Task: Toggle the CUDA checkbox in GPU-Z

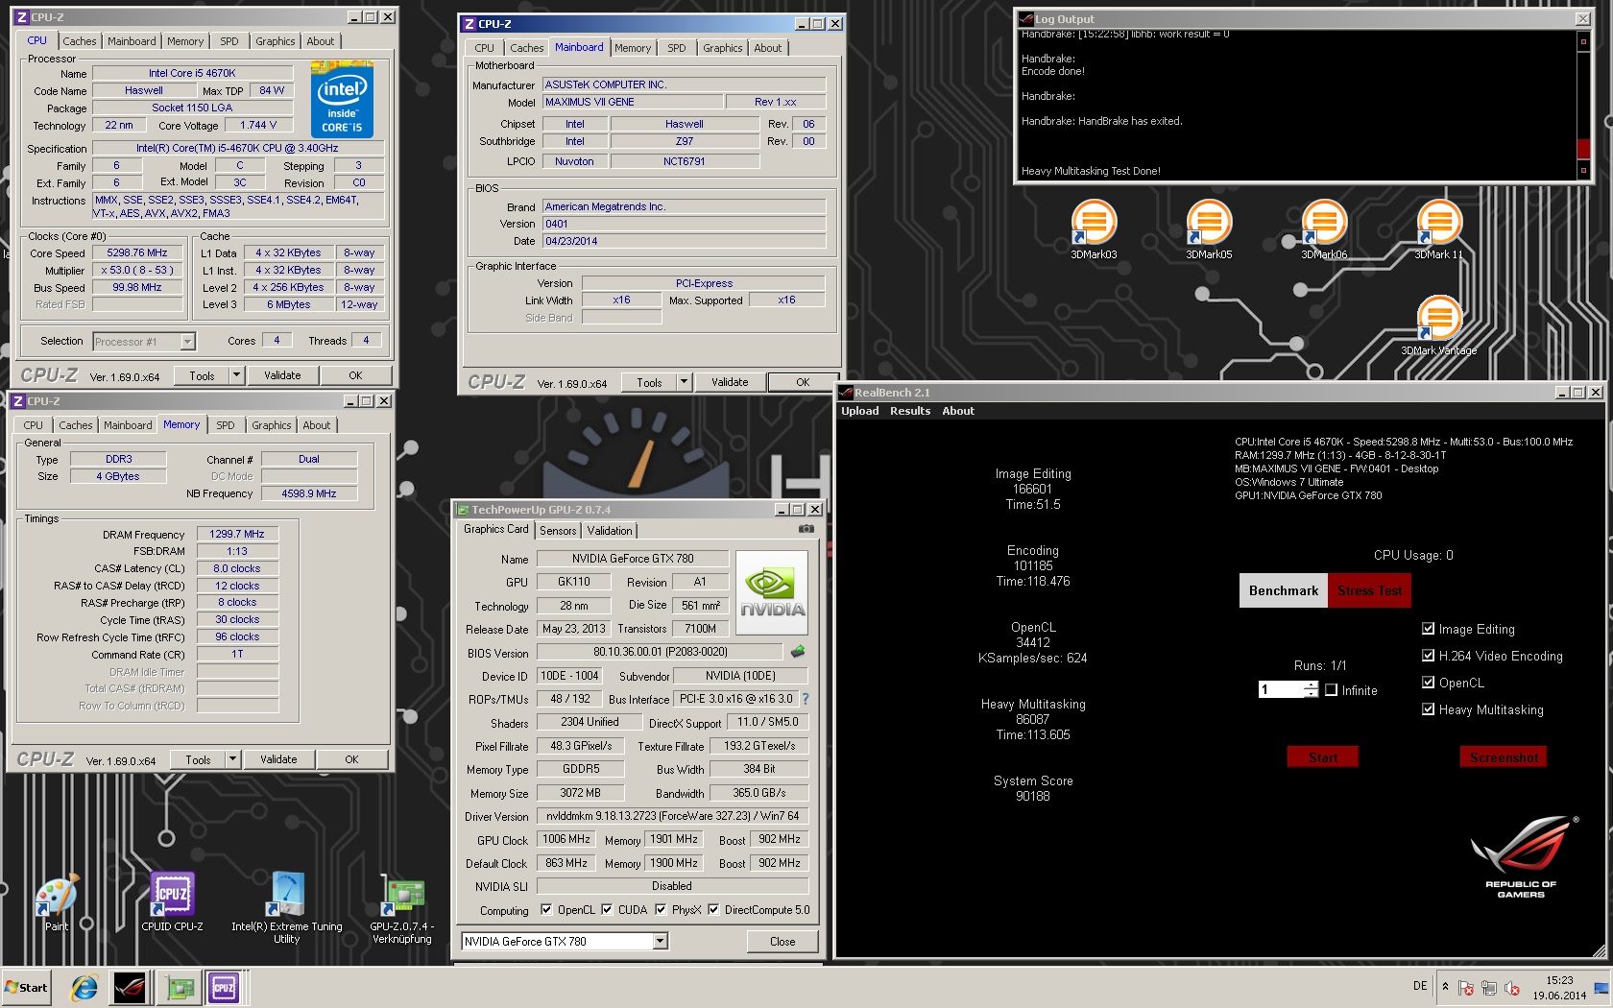Action: pyautogui.click(x=607, y=909)
